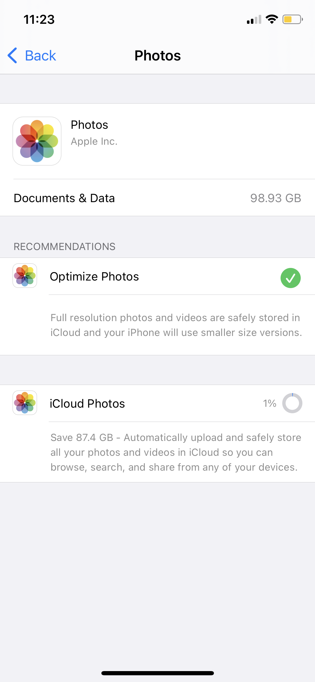The height and width of the screenshot is (682, 315).
Task: Go back using the Back label
Action: pyautogui.click(x=40, y=55)
